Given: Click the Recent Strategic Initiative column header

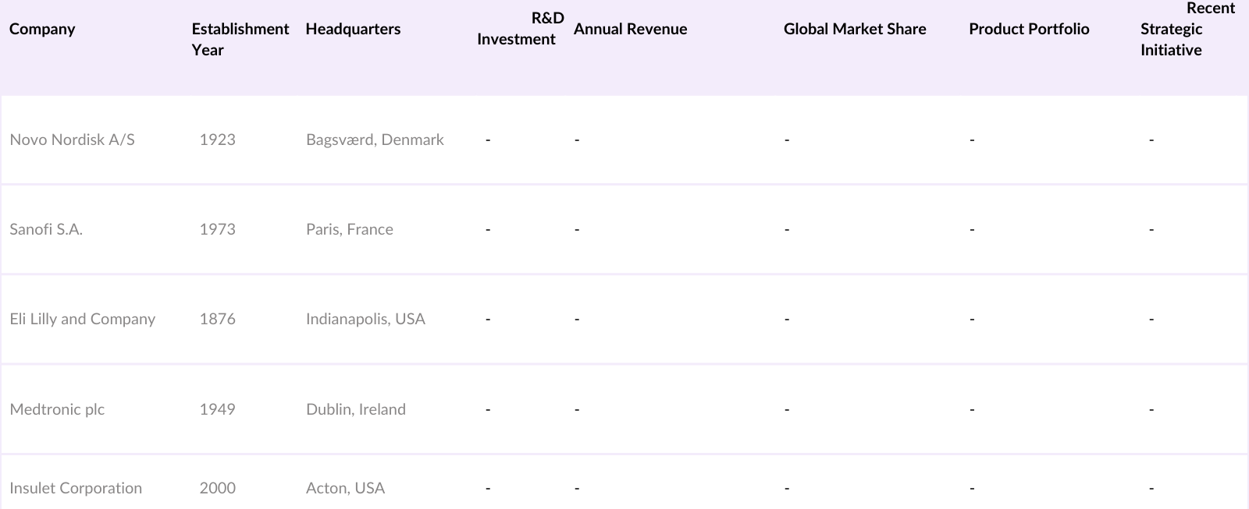Looking at the screenshot, I should click(x=1188, y=29).
